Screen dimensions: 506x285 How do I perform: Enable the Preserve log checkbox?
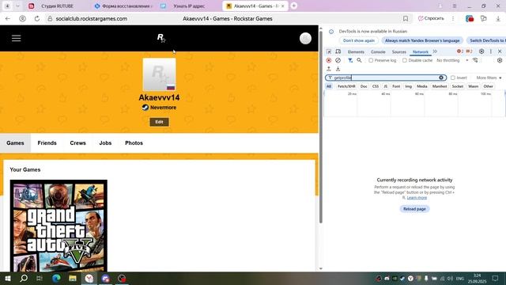point(371,60)
